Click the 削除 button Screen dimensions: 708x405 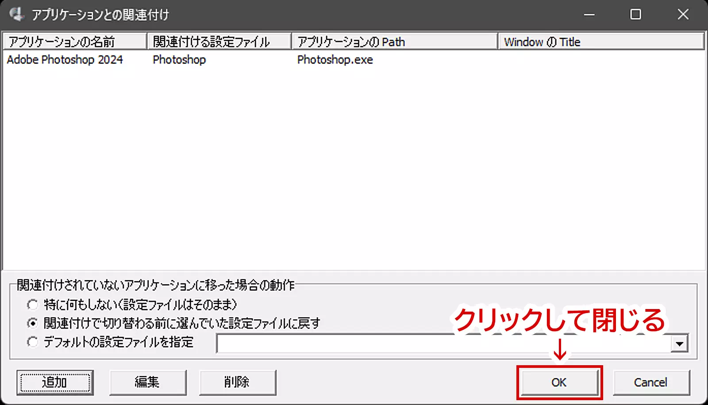pos(238,382)
